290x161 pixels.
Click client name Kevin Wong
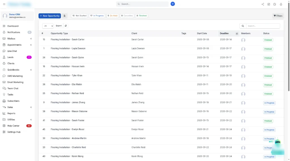pos(137,156)
